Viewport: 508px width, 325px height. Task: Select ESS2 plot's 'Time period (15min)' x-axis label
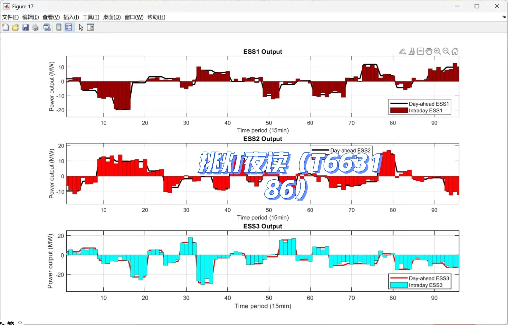click(x=263, y=218)
